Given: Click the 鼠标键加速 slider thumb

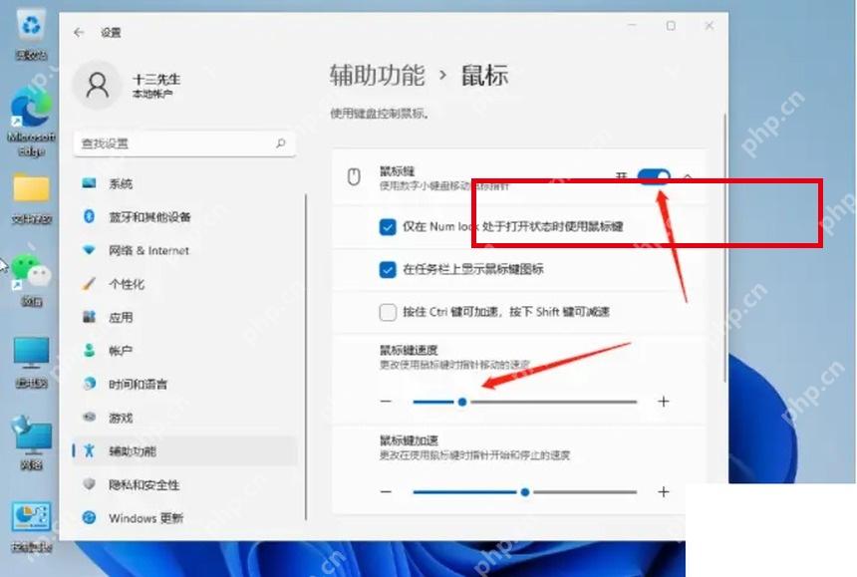Looking at the screenshot, I should pyautogui.click(x=525, y=491).
